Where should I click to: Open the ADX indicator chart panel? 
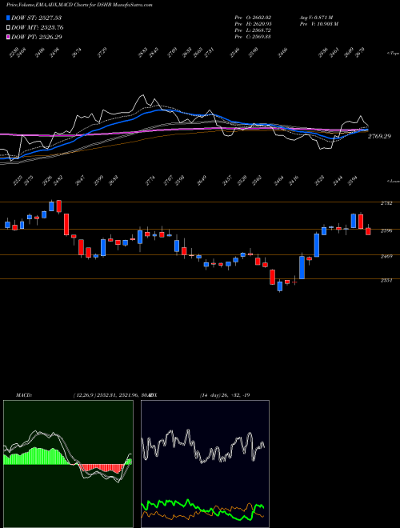coord(205,464)
